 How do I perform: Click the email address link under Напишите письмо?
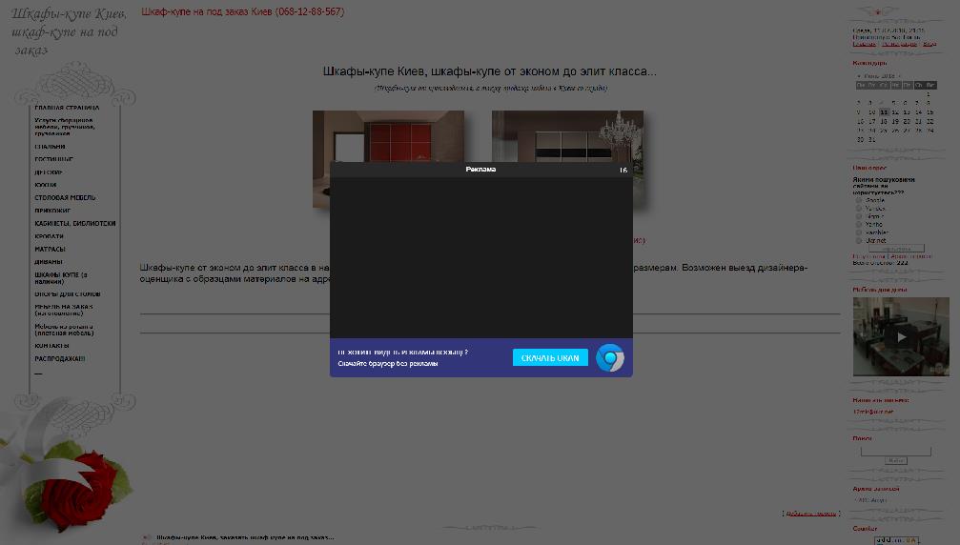point(873,412)
